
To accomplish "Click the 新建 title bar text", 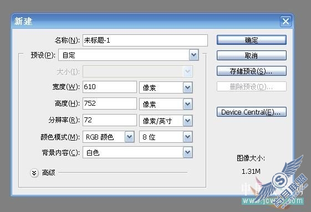I will coord(23,21).
